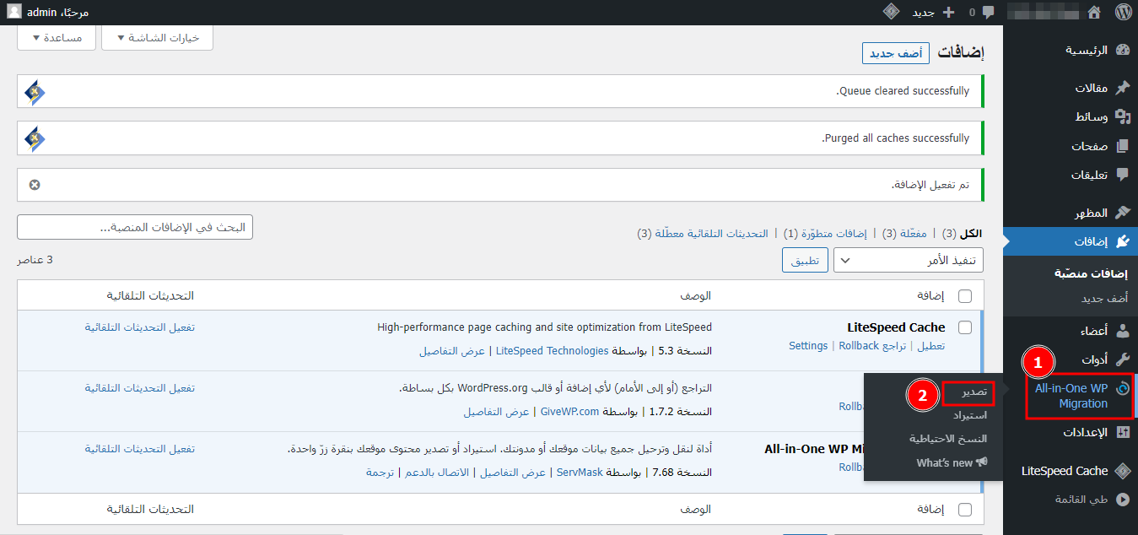Image resolution: width=1138 pixels, height=535 pixels.
Task: Select Export from All-in-One WP Migration submenu
Action: (x=970, y=392)
